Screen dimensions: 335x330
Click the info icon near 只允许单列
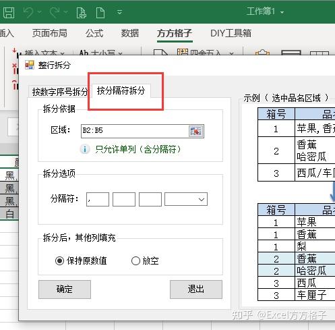click(x=85, y=149)
